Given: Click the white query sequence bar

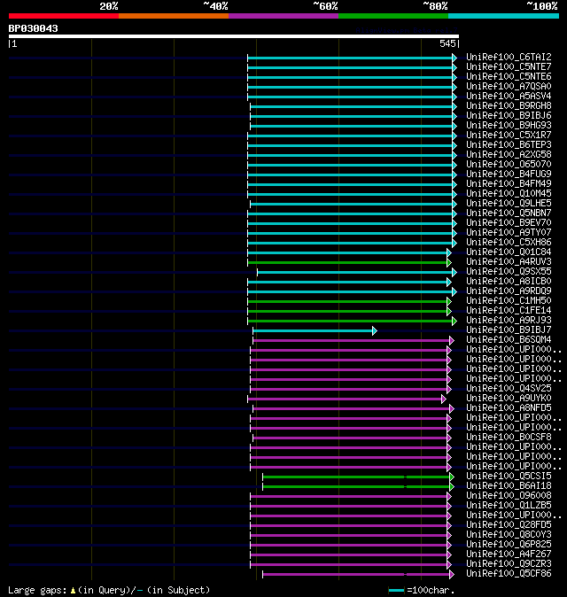Looking at the screenshot, I should coord(234,36).
